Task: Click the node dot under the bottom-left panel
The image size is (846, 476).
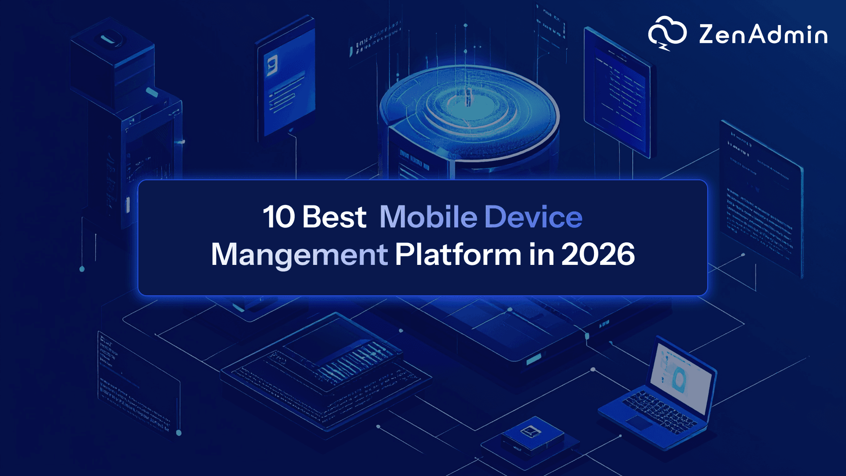Action: tap(179, 433)
